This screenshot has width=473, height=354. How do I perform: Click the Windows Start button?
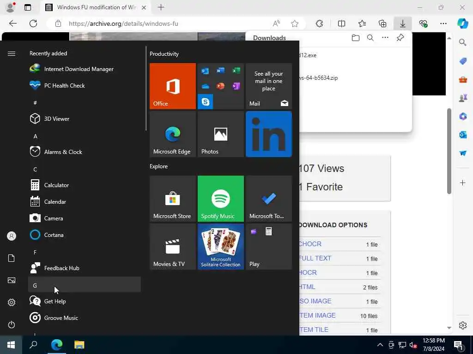[11, 345]
